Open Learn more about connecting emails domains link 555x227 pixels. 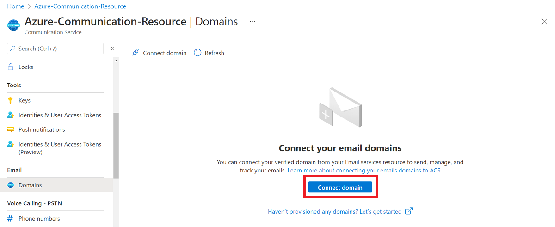pyautogui.click(x=364, y=171)
